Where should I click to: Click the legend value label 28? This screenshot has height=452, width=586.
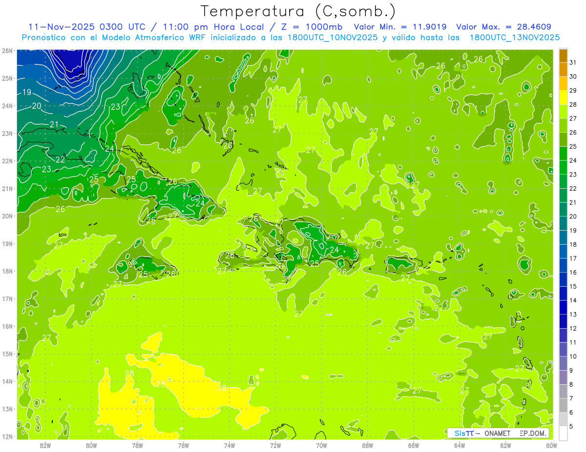(x=573, y=104)
